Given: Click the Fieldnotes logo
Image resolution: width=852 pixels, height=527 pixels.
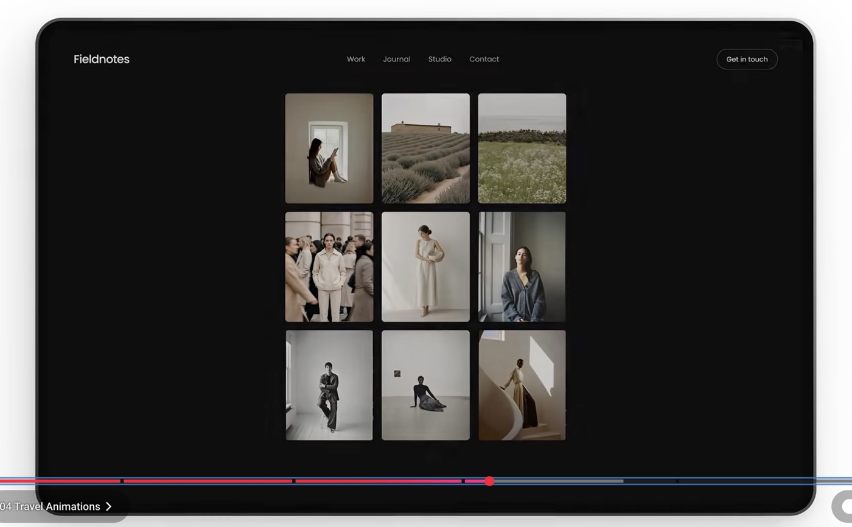Looking at the screenshot, I should click(x=102, y=59).
